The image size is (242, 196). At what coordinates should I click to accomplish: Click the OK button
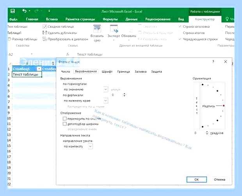point(197,180)
